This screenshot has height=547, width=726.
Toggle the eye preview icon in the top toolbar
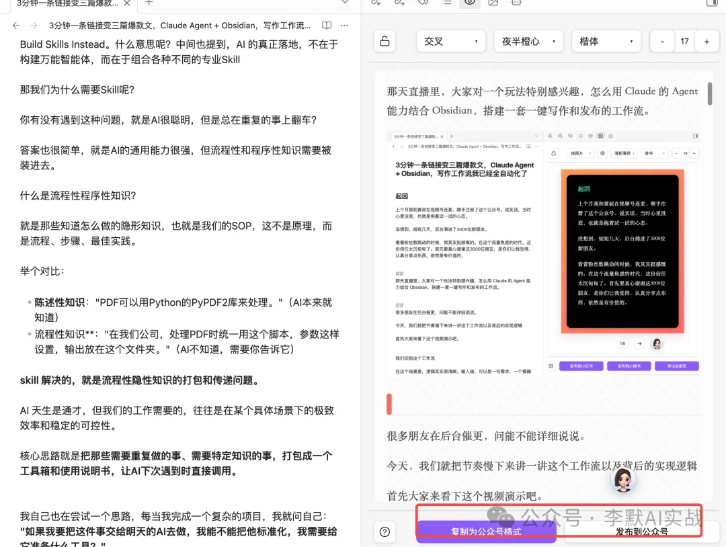471,4
